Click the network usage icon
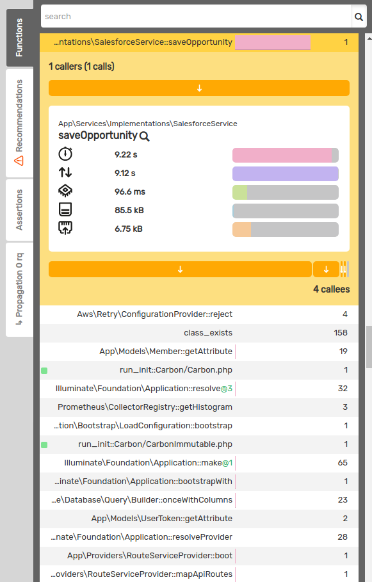This screenshot has width=372, height=582. click(65, 228)
